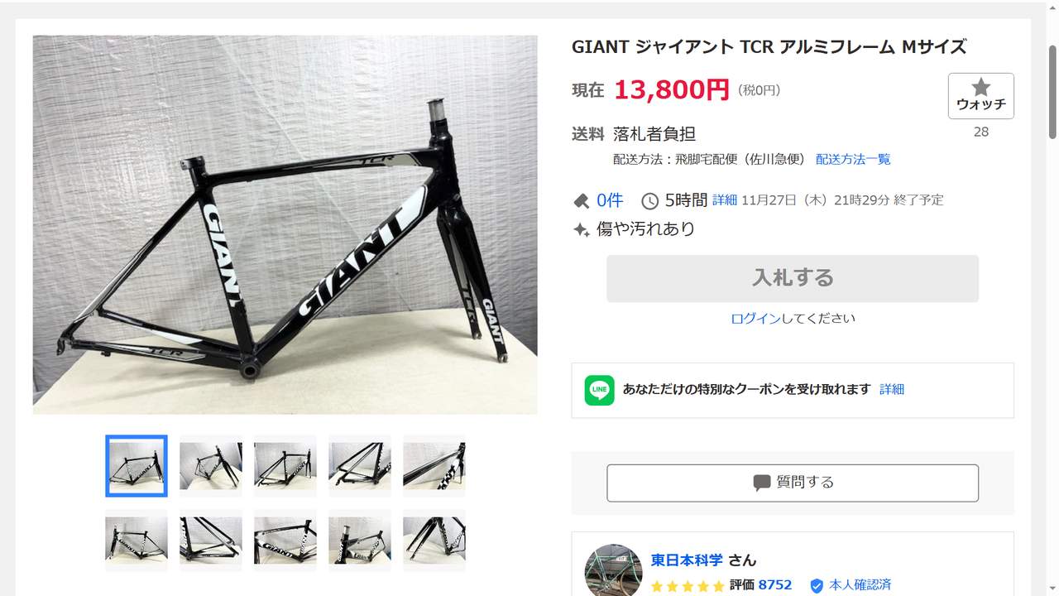The image size is (1059, 596).
Task: Add item to watchlist with star icon
Action: [980, 96]
